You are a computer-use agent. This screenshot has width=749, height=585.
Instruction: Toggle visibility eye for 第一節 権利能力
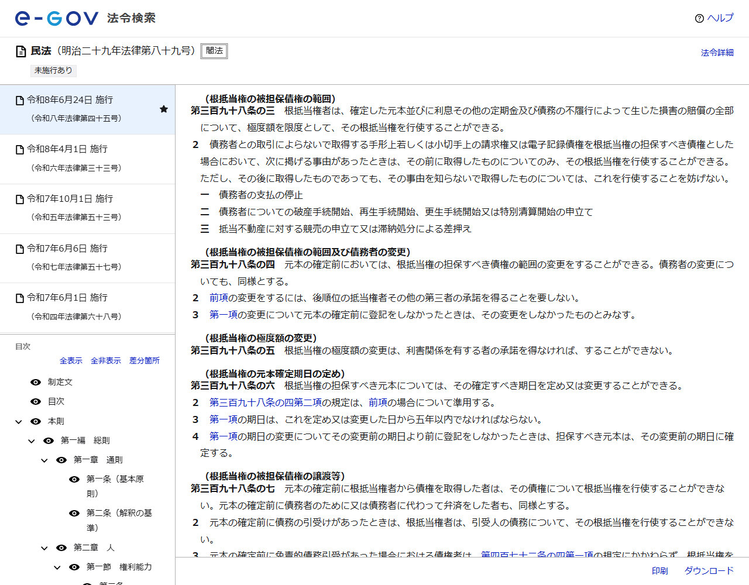pos(74,567)
